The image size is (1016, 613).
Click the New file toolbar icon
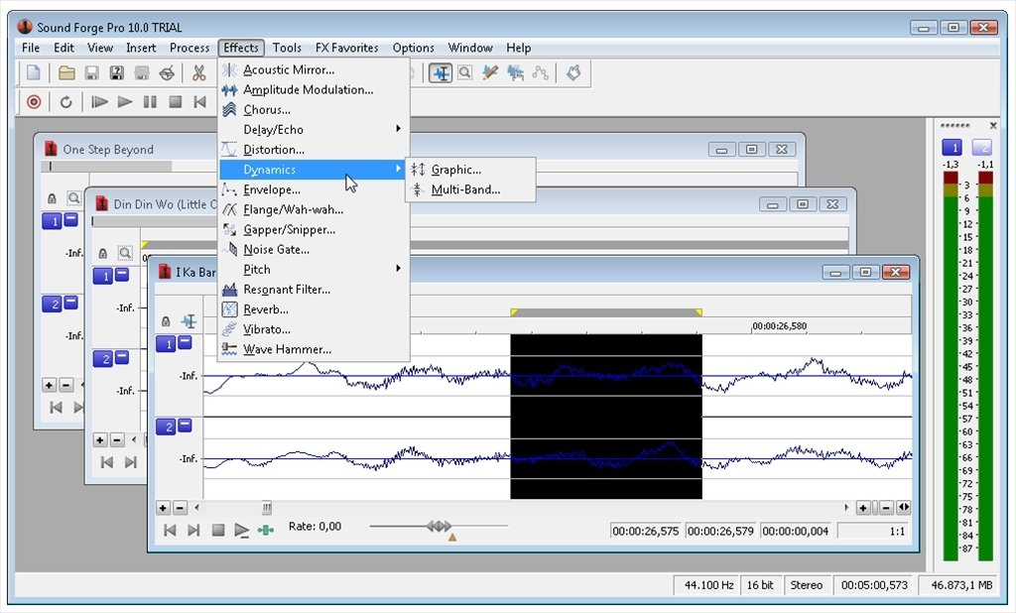click(x=33, y=72)
